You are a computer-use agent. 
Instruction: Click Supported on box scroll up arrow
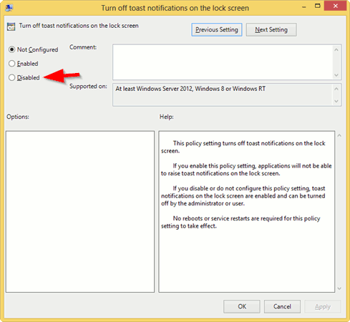pos(336,89)
